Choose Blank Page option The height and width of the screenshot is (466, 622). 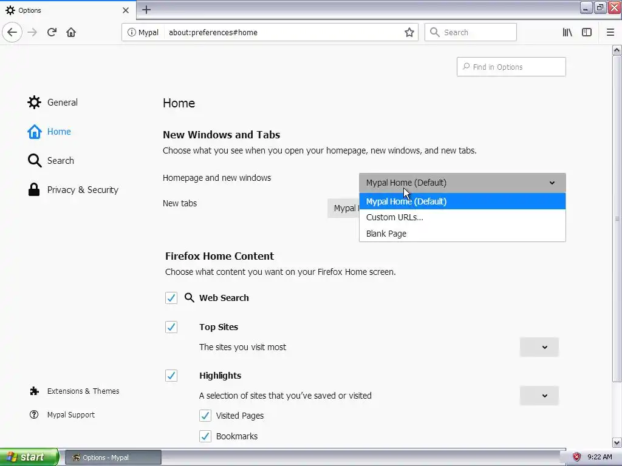click(462, 234)
